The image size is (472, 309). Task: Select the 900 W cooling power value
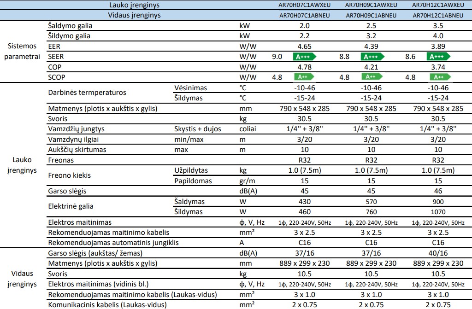tap(438, 202)
